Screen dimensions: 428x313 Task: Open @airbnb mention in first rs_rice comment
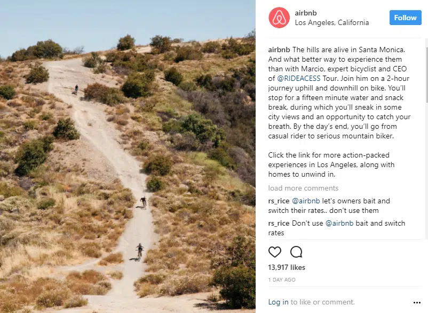(x=306, y=201)
